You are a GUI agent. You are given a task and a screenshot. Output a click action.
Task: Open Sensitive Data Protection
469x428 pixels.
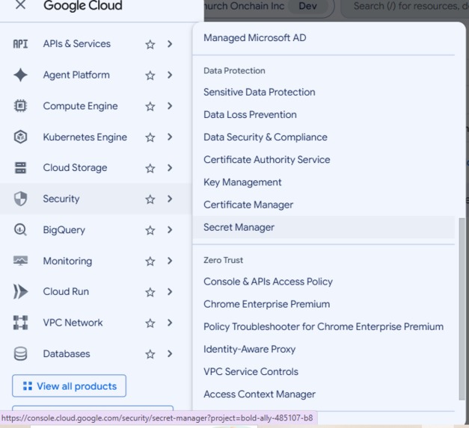tap(260, 92)
